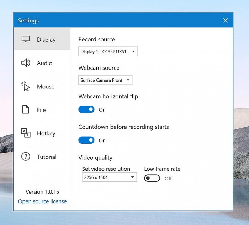The height and width of the screenshot is (225, 249).
Task: Click the Hotkey keys icon
Action: tap(26, 133)
